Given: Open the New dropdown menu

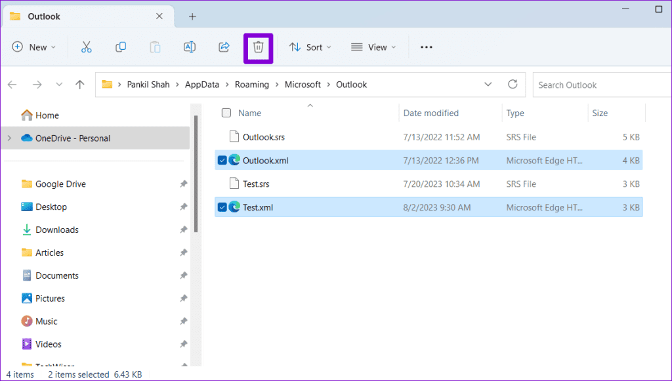Looking at the screenshot, I should pos(34,47).
